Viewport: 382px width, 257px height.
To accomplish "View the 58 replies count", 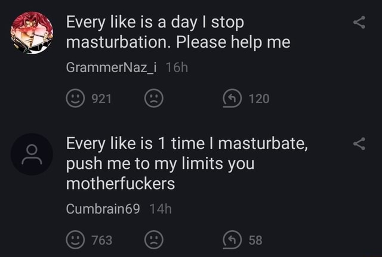I will coord(255,240).
